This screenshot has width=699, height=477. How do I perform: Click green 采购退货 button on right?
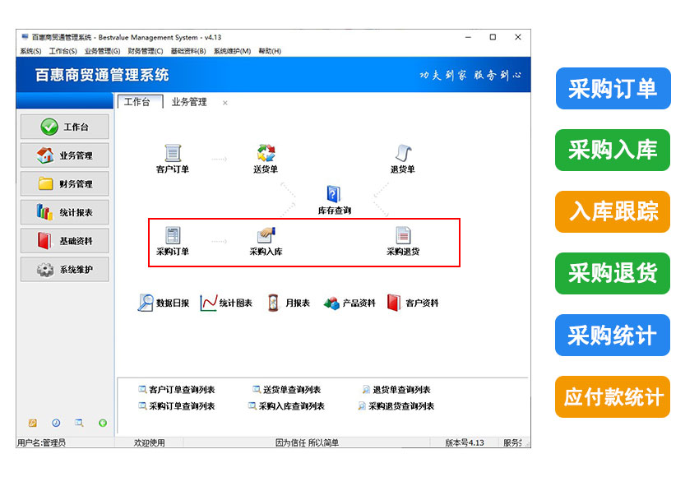[613, 273]
